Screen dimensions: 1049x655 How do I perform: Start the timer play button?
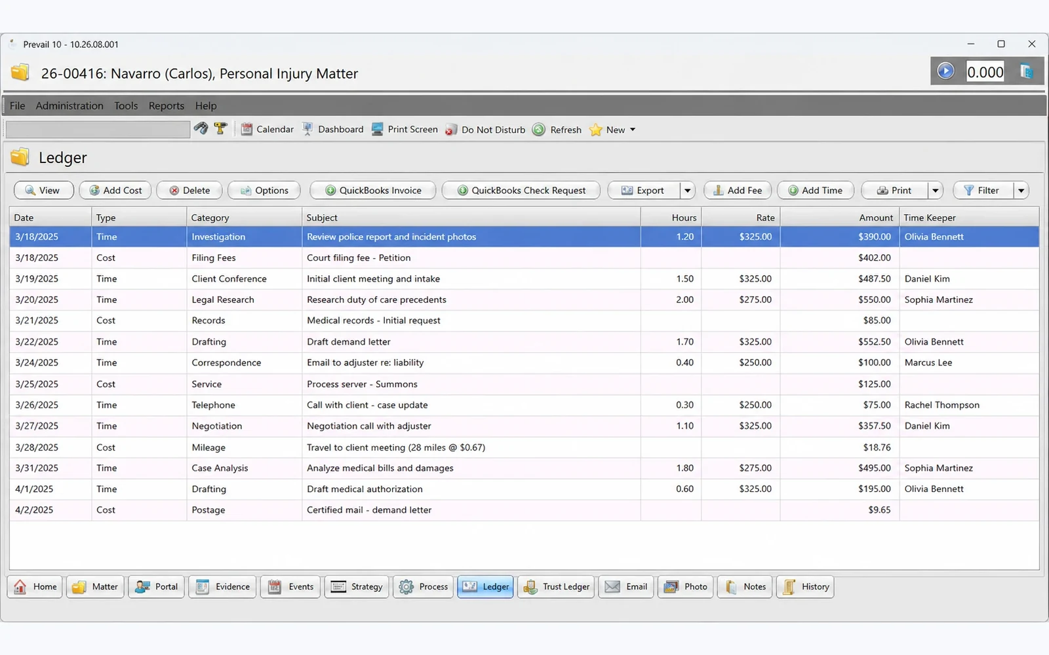pyautogui.click(x=945, y=71)
